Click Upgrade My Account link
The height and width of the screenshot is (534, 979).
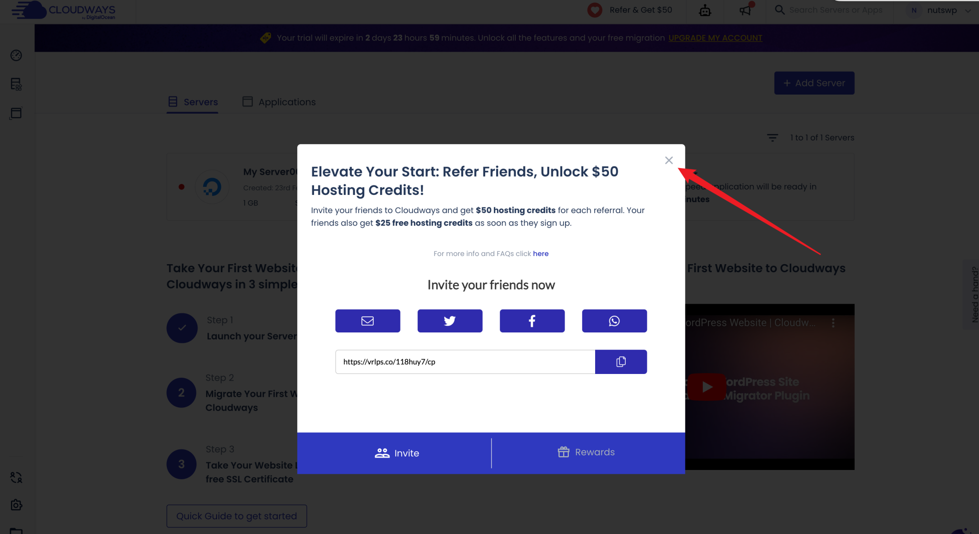(715, 38)
